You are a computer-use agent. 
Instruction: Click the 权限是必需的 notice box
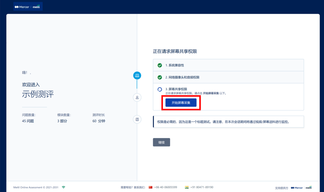(228, 122)
